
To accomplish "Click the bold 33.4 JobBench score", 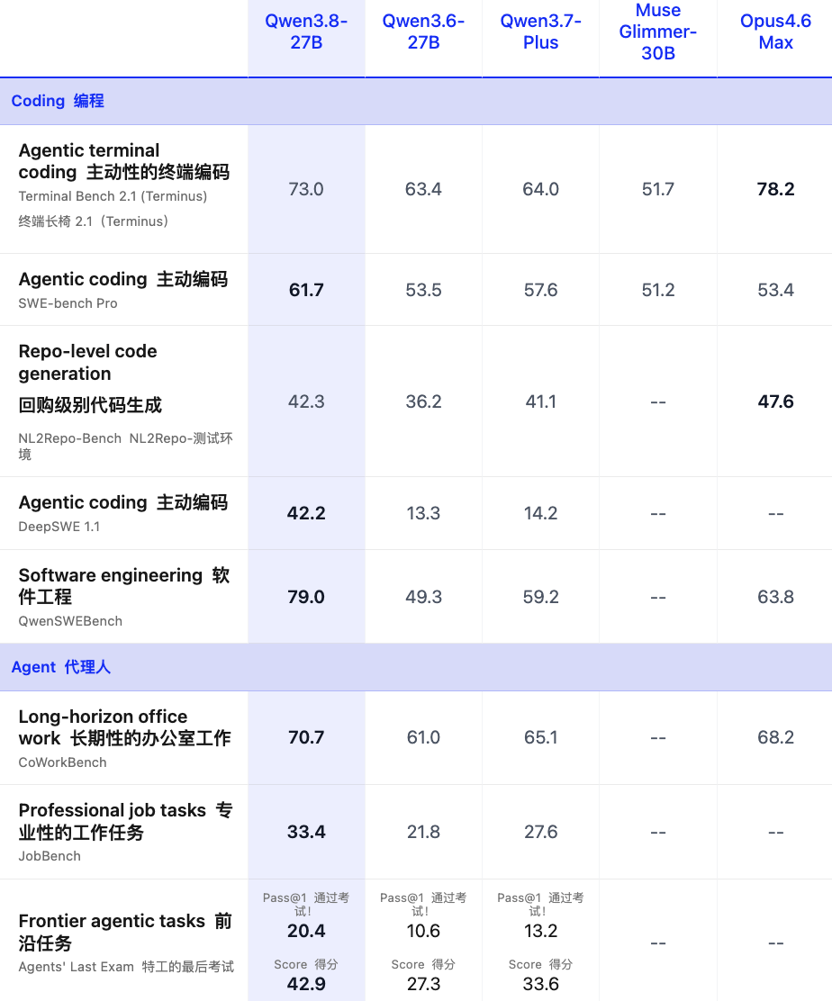I will click(x=306, y=832).
